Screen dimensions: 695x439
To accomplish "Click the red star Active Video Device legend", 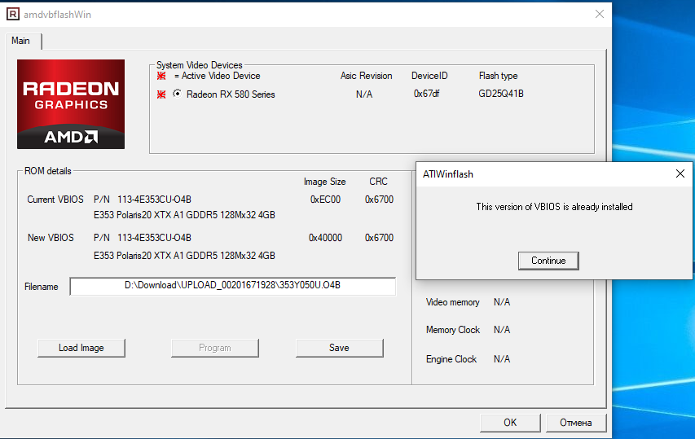I will tap(161, 76).
